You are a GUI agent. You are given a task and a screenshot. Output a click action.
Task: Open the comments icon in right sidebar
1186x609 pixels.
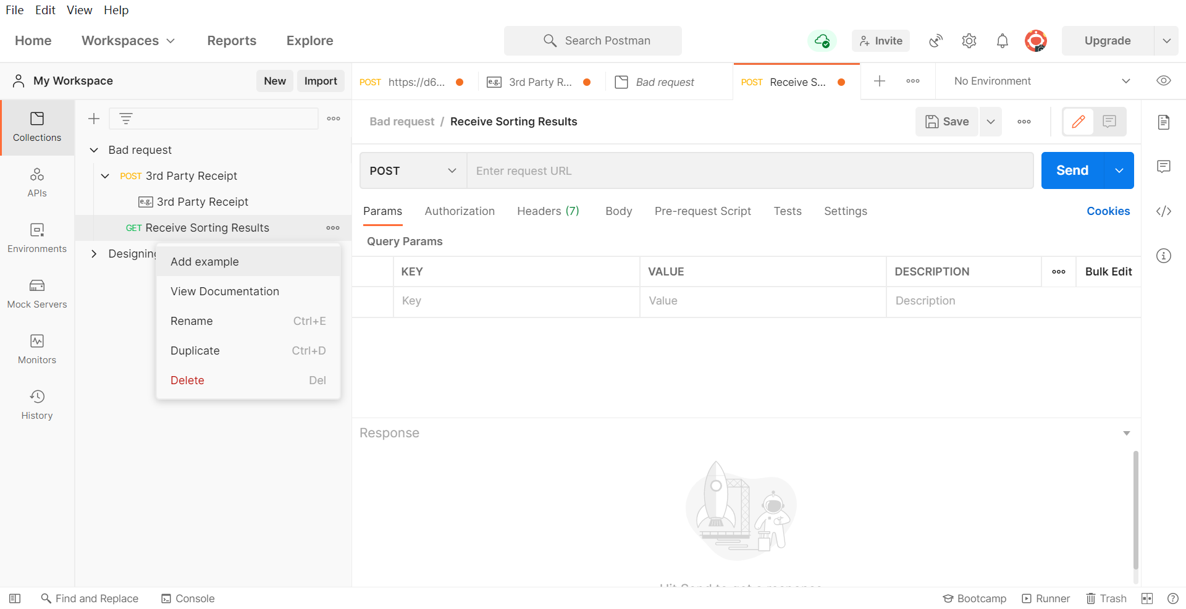pos(1164,166)
